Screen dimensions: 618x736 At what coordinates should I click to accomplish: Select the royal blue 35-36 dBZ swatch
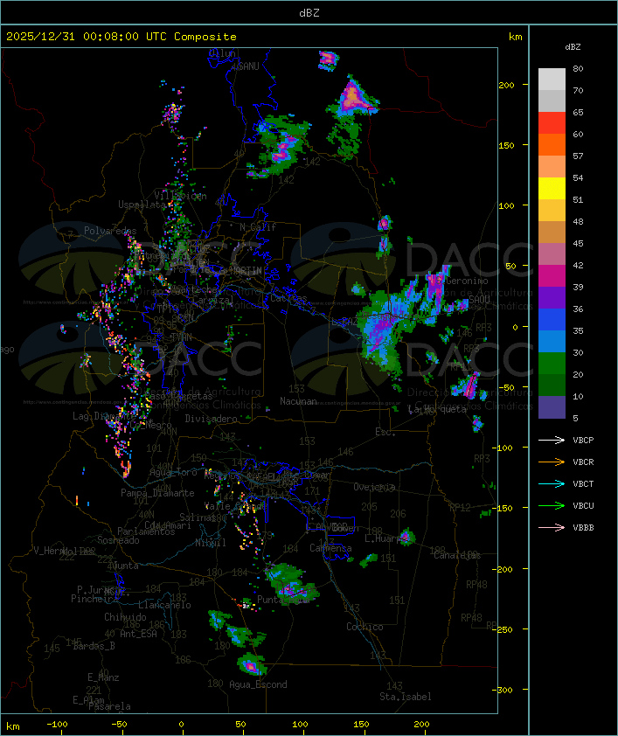(x=552, y=319)
